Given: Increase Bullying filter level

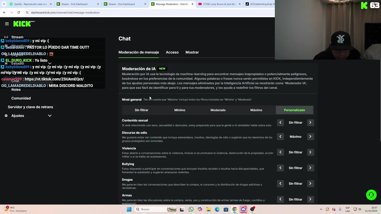Looking at the screenshot, I should pos(310,168).
